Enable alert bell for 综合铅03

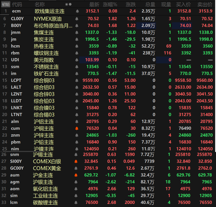coord(77,101)
